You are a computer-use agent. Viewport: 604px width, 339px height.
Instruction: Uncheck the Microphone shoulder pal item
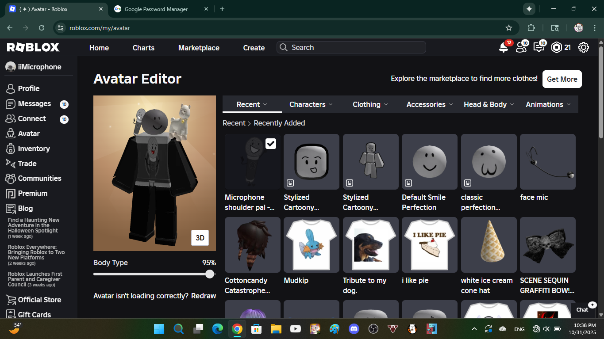point(270,144)
